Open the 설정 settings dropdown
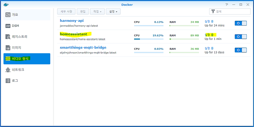Image resolution: width=254 pixels, height=127 pixels. 113,12
